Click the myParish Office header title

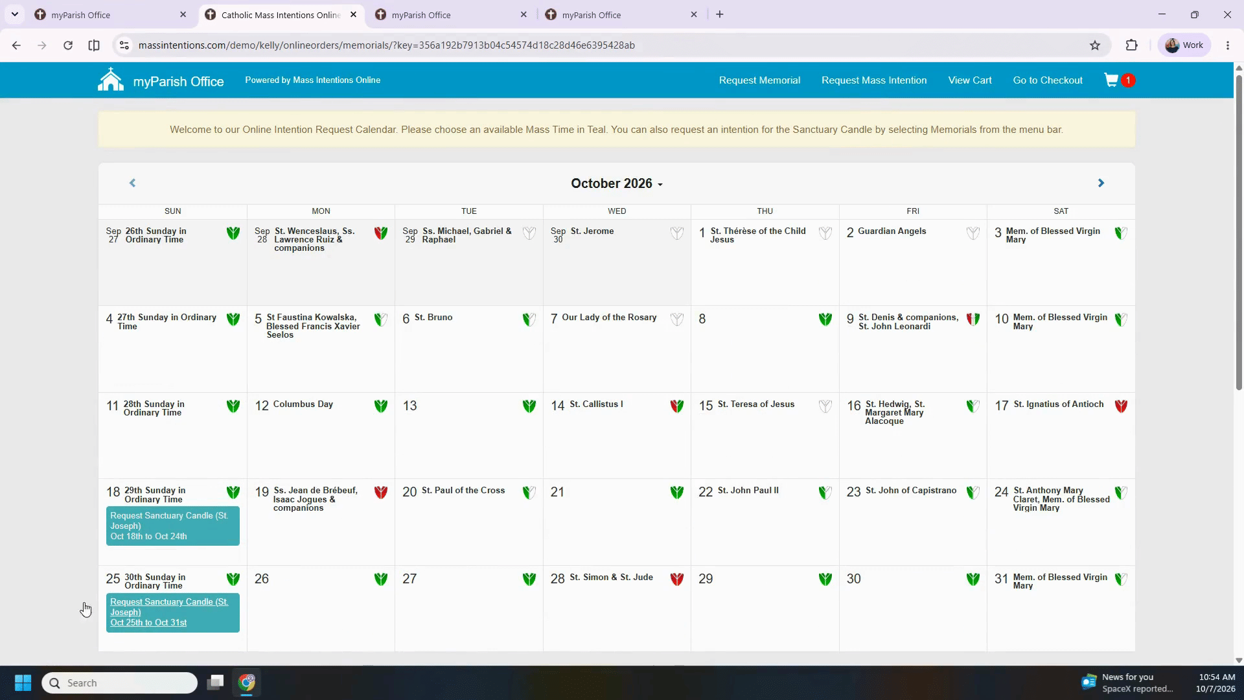[178, 82]
